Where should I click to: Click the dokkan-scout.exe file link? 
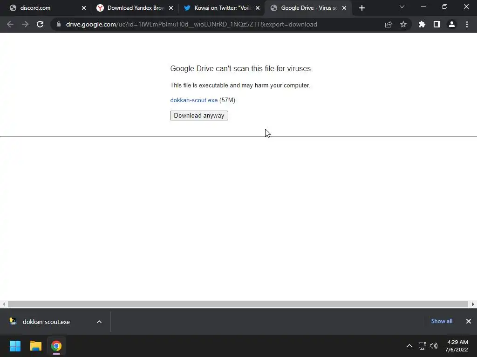(x=194, y=100)
